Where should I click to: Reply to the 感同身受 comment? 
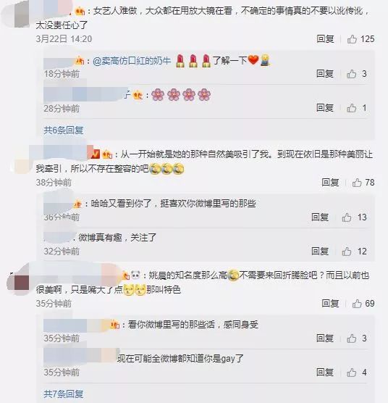pos(325,338)
